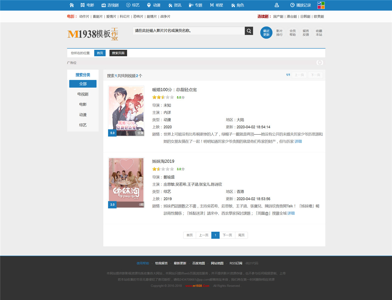Open the 电影 menu in top navigation
The image size is (392, 300).
[x=87, y=5]
